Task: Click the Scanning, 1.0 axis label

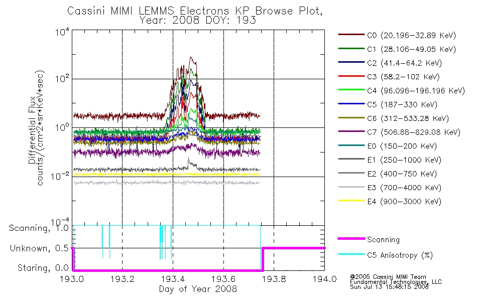Action: (39, 228)
